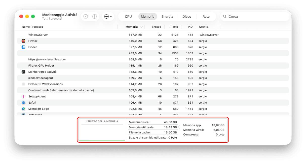
Task: Click the Utilizzo della Memoria pressure graph
Action: tap(102, 130)
